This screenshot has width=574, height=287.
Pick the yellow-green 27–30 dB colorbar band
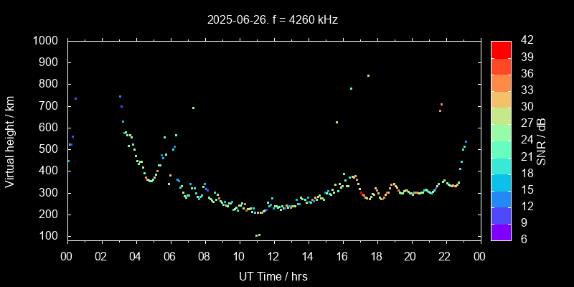coord(501,116)
